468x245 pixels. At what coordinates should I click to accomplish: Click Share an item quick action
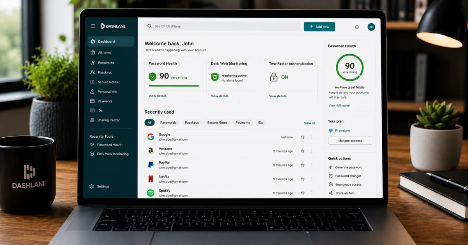342,193
